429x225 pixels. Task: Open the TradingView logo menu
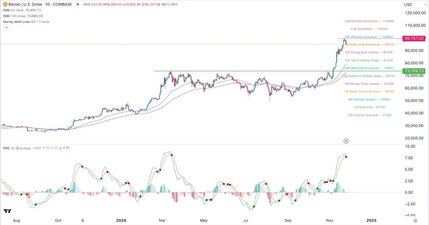(x=7, y=211)
